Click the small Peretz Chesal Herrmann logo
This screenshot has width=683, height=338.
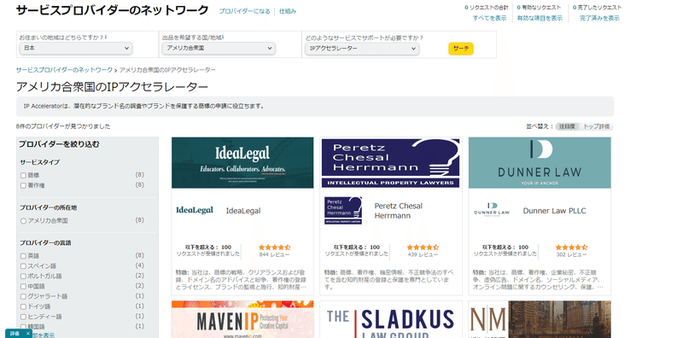343,210
